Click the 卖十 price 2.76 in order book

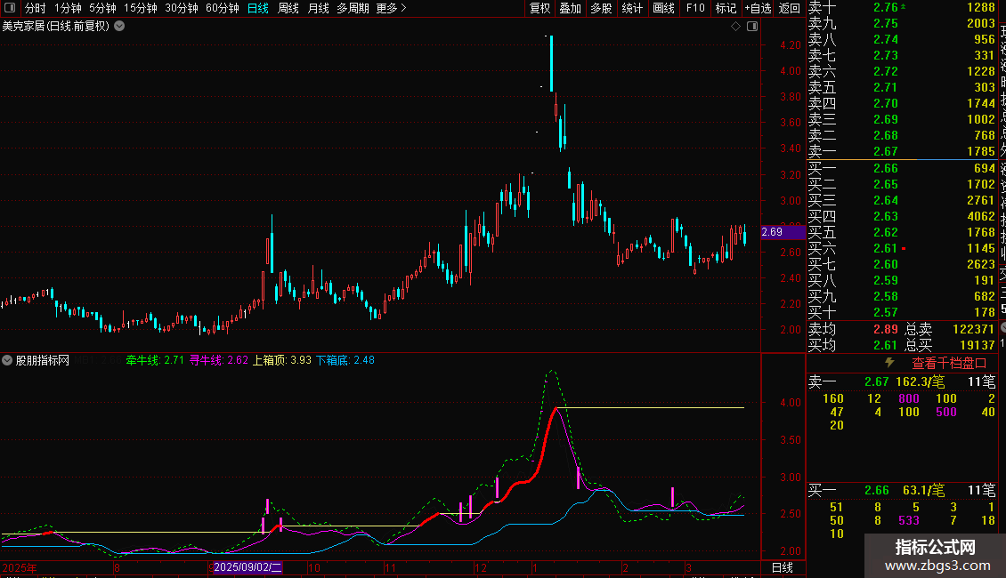click(x=886, y=8)
